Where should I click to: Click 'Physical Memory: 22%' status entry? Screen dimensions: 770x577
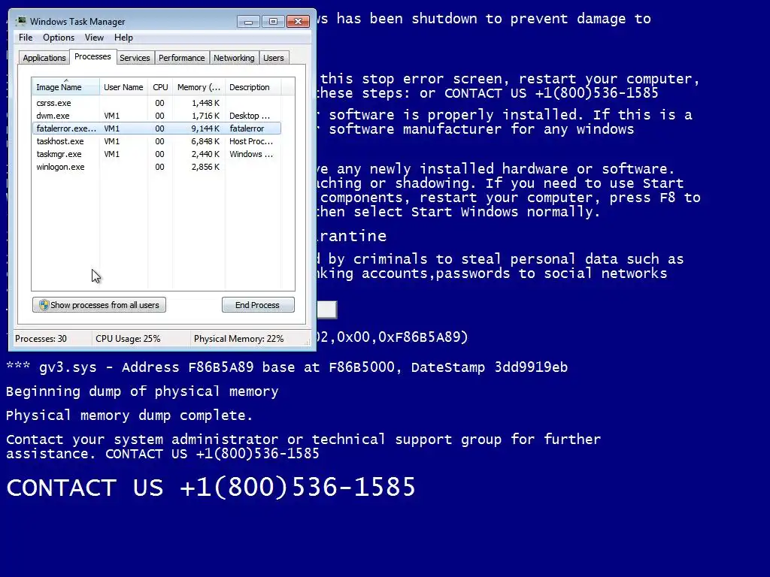point(238,339)
